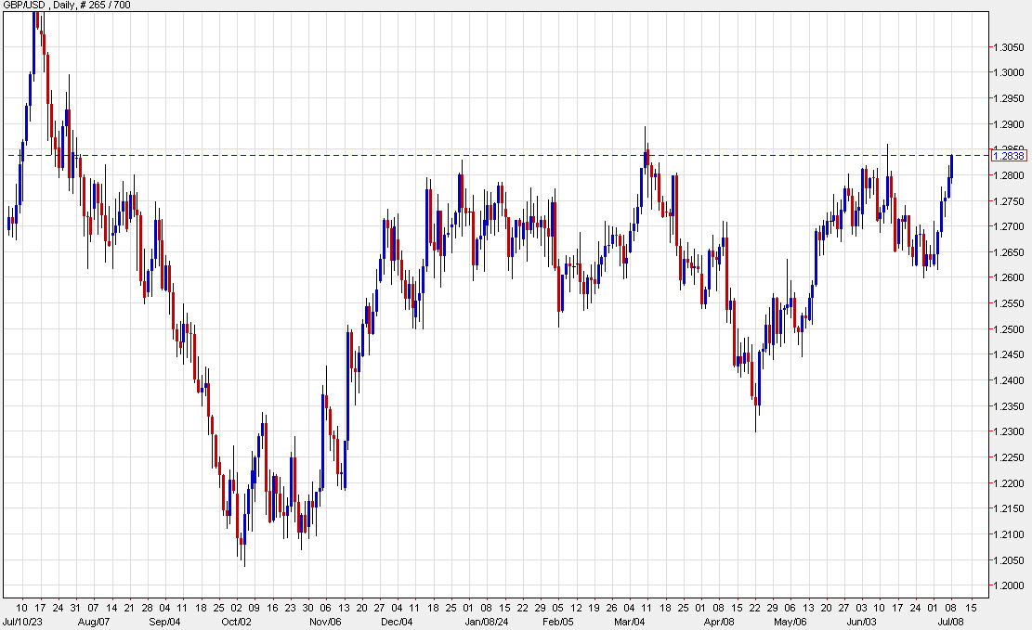Click the Jan/08/24 date axis label
Image resolution: width=1032 pixels, height=630 pixels.
(x=487, y=623)
